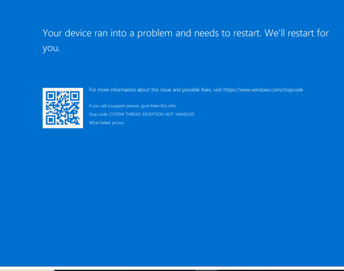The height and width of the screenshot is (271, 344).
Task: Open the https://www.windows.com/stopcode URL
Action: click(263, 90)
